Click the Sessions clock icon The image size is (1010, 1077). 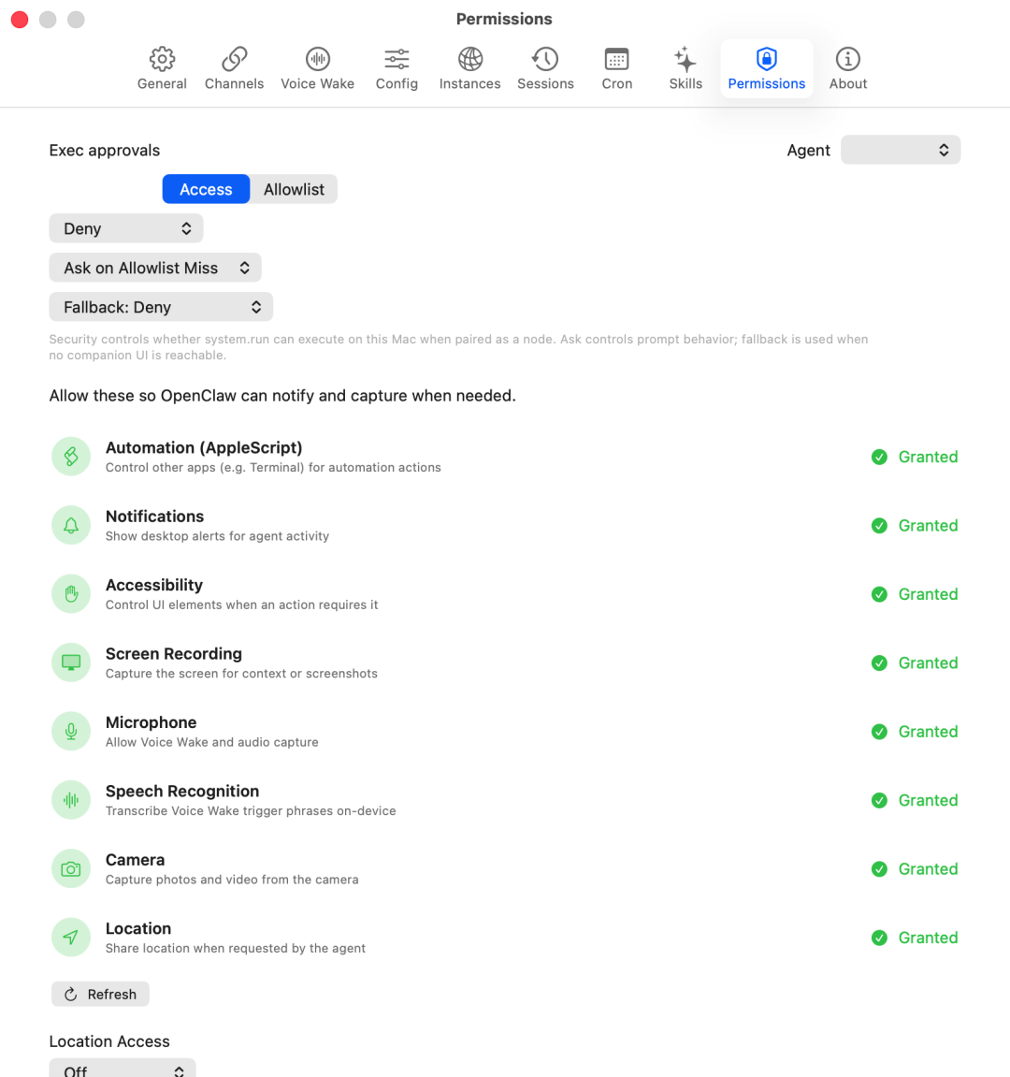545,59
